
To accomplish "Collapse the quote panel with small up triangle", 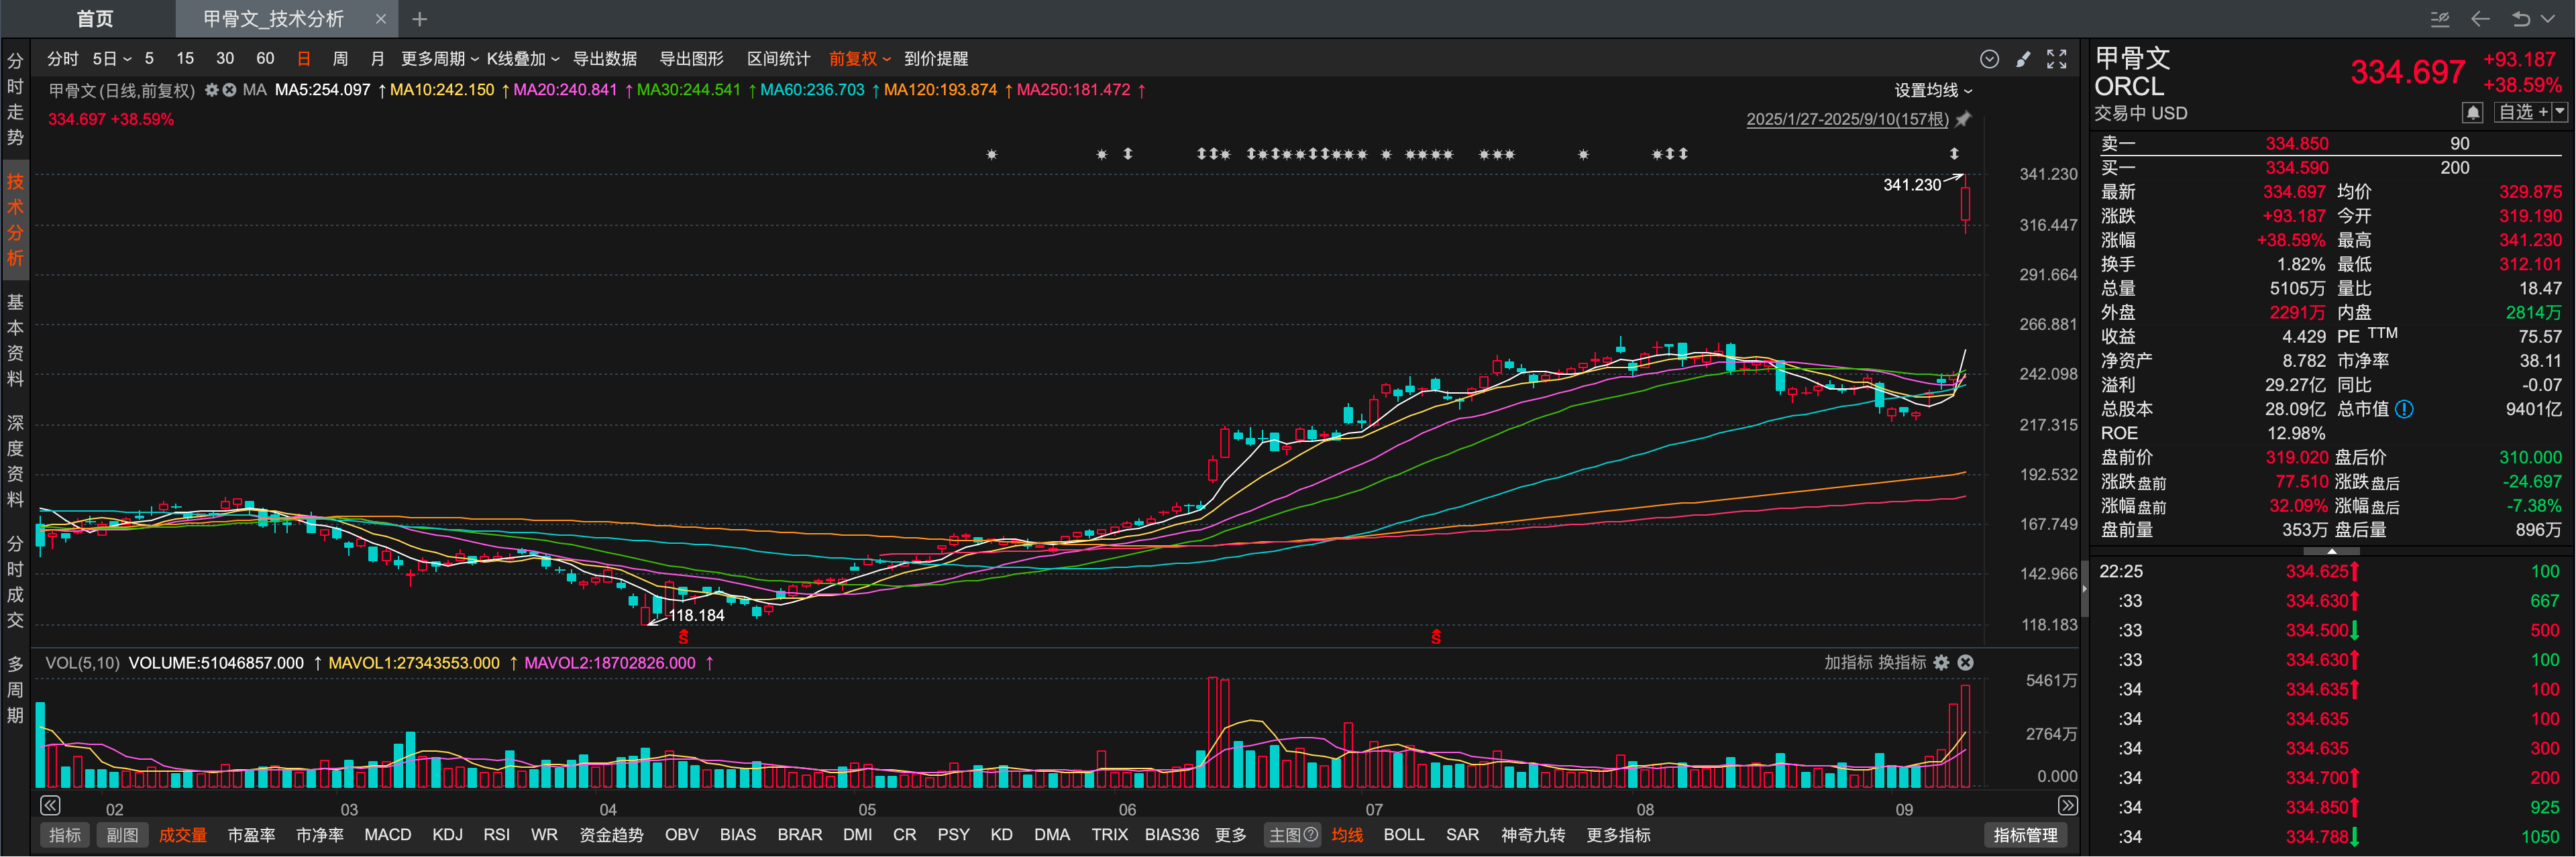I will [2332, 551].
